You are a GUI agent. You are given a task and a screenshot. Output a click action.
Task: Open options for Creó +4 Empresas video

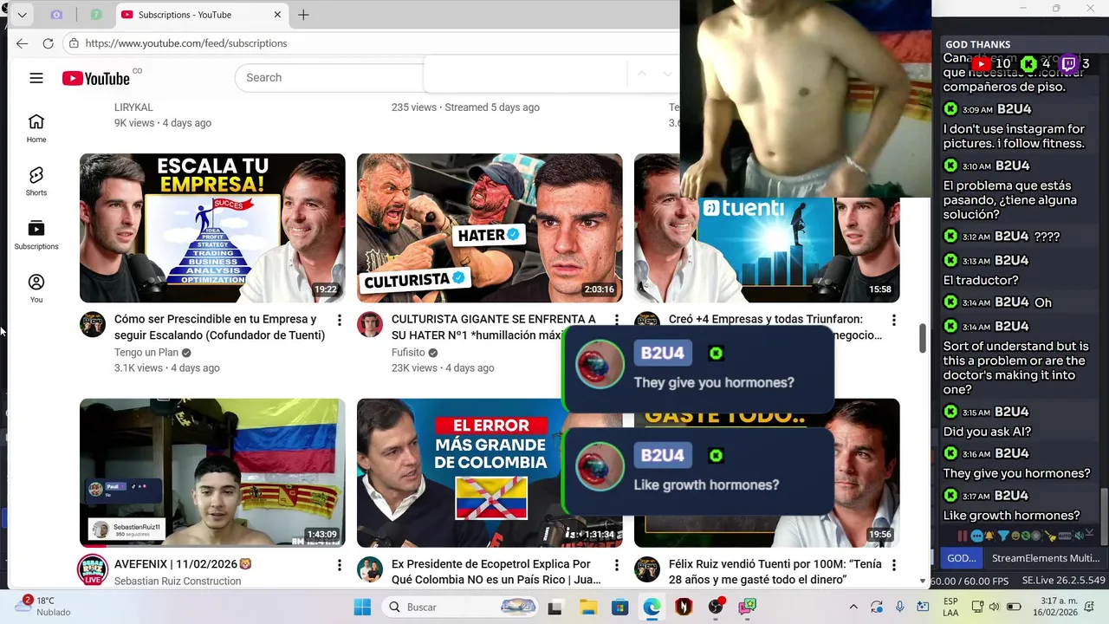click(893, 321)
